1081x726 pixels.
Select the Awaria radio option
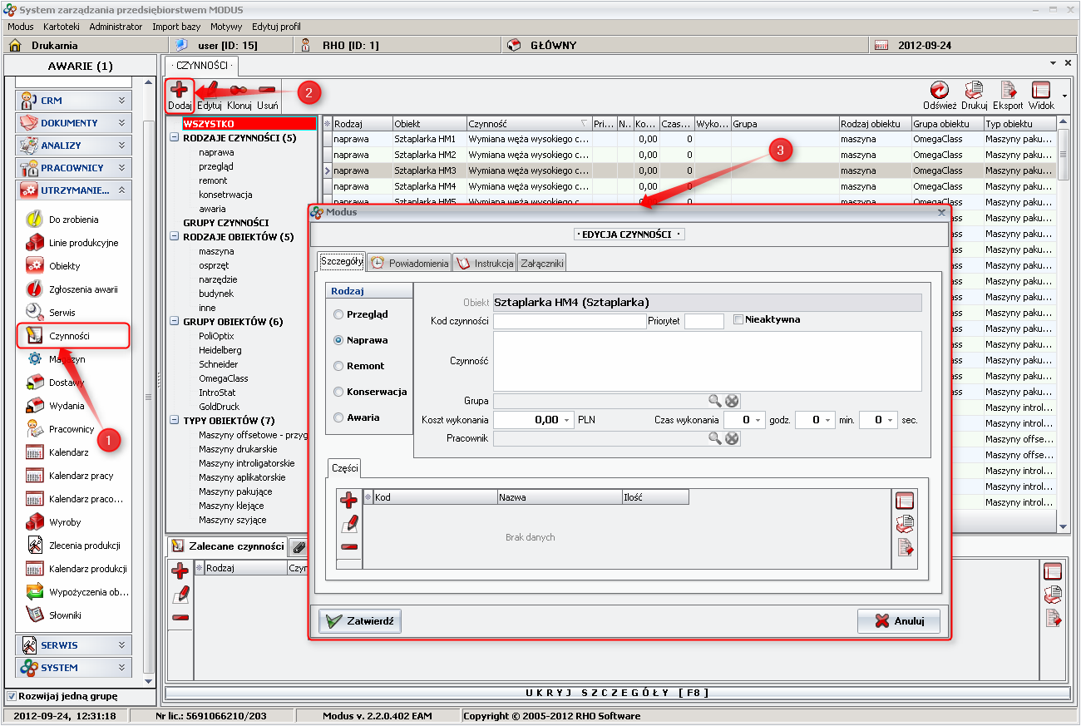pyautogui.click(x=338, y=417)
